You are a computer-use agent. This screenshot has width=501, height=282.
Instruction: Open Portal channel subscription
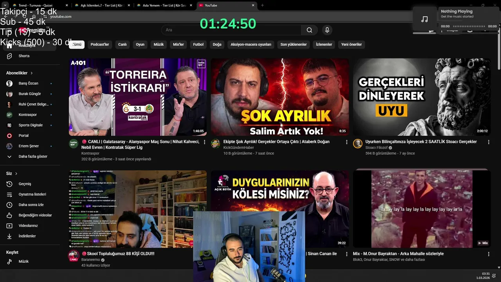coord(30,136)
